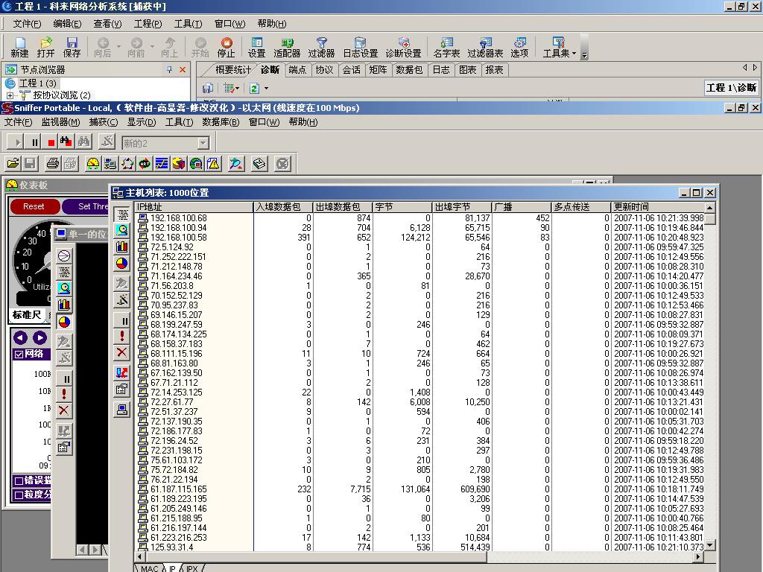Click the binoculars search icon in Sniffer
763x572 pixels.
pyautogui.click(x=83, y=142)
